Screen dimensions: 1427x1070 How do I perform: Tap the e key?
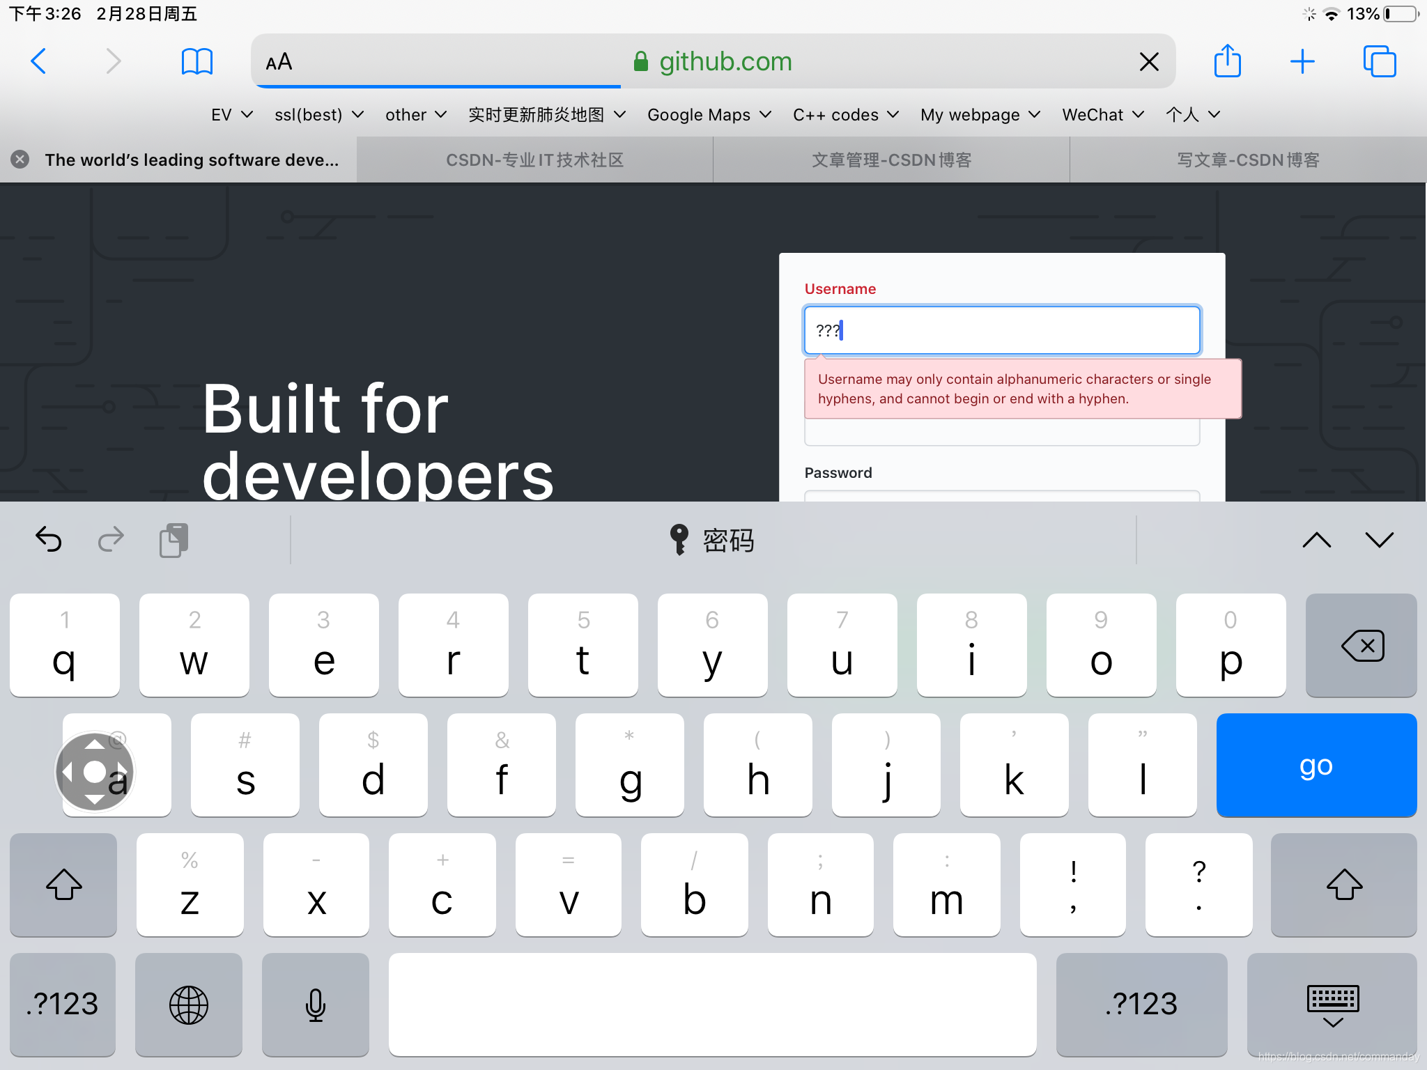[x=324, y=645]
